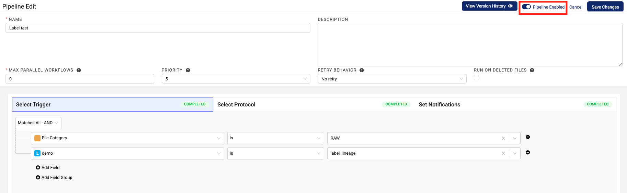The height and width of the screenshot is (193, 627).
Task: Clear the RAW value with its X
Action: (503, 138)
